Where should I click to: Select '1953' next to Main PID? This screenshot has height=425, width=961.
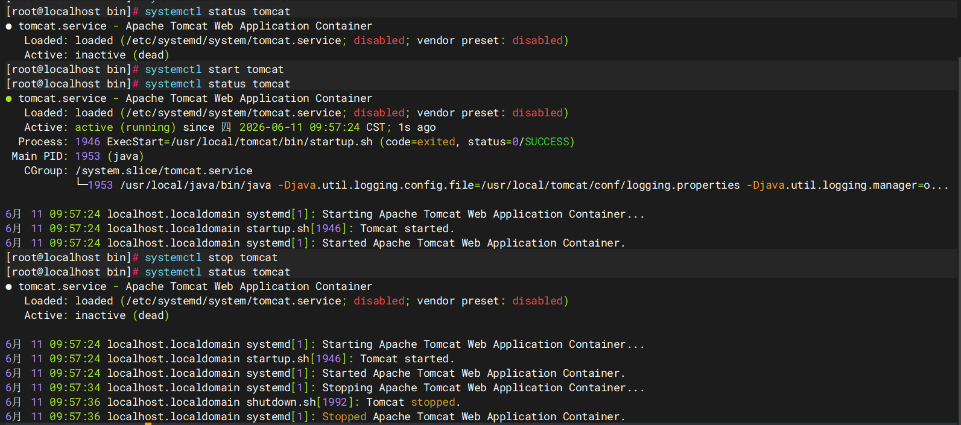click(x=87, y=156)
